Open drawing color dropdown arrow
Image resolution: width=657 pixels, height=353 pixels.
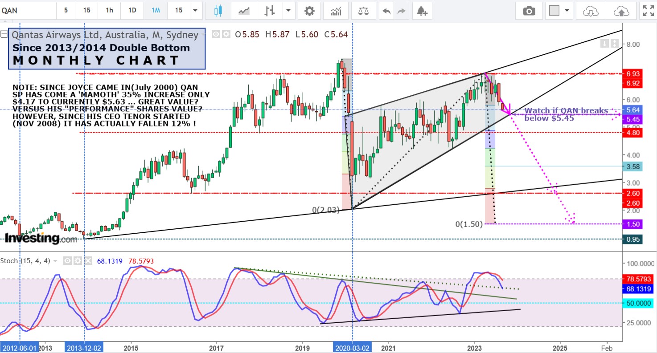pyautogui.click(x=567, y=11)
